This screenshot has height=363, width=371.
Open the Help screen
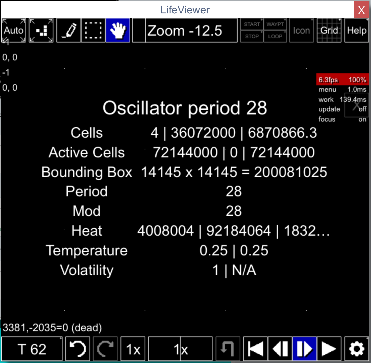click(357, 30)
